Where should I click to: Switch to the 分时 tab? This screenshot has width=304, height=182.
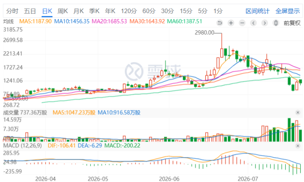coord(12,11)
